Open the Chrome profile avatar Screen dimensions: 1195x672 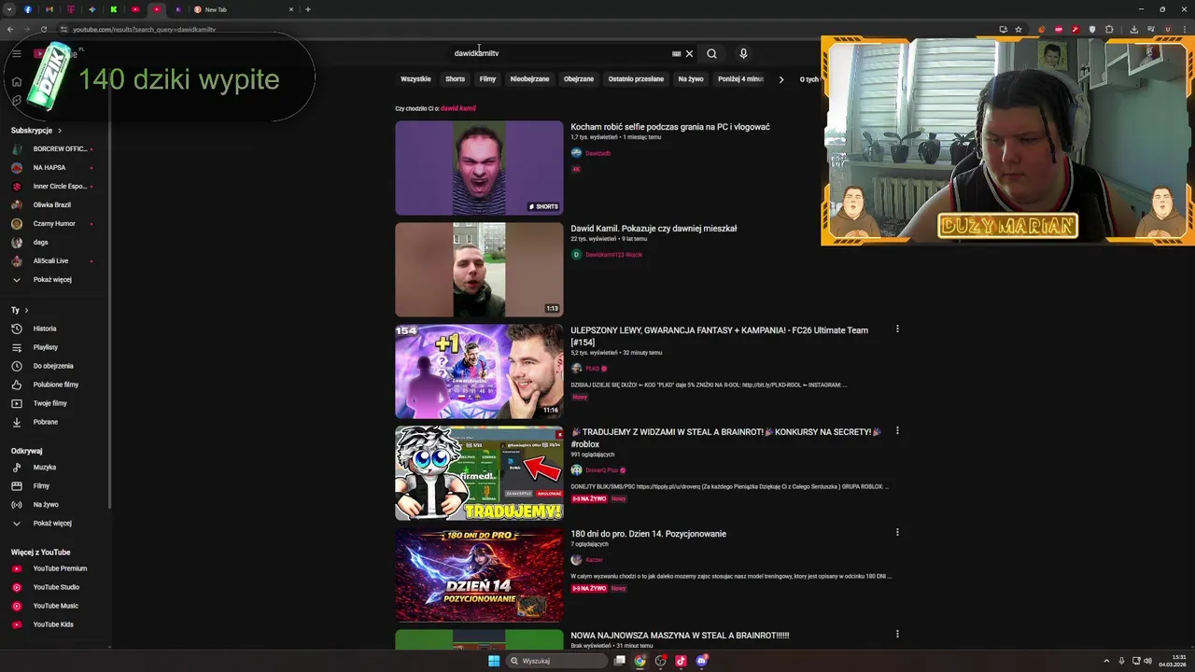tap(1168, 29)
